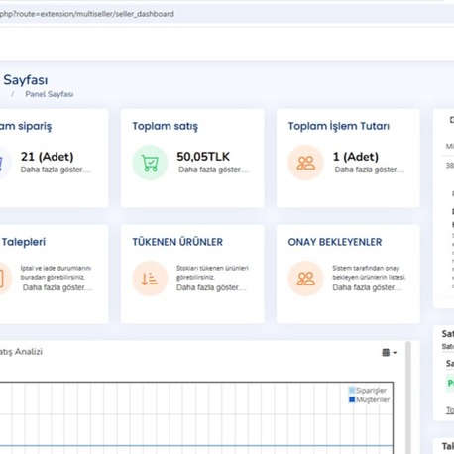This screenshot has width=454, height=454.
Task: Click the people icon in Toplam İşlem Tutarı
Action: click(x=305, y=163)
